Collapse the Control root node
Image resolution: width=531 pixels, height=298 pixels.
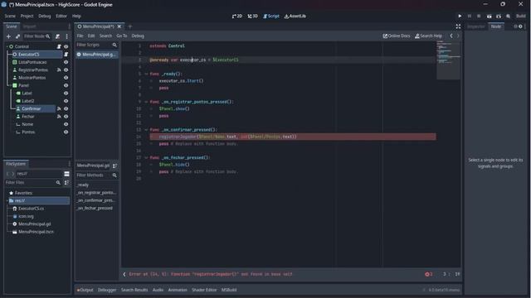coord(7,46)
